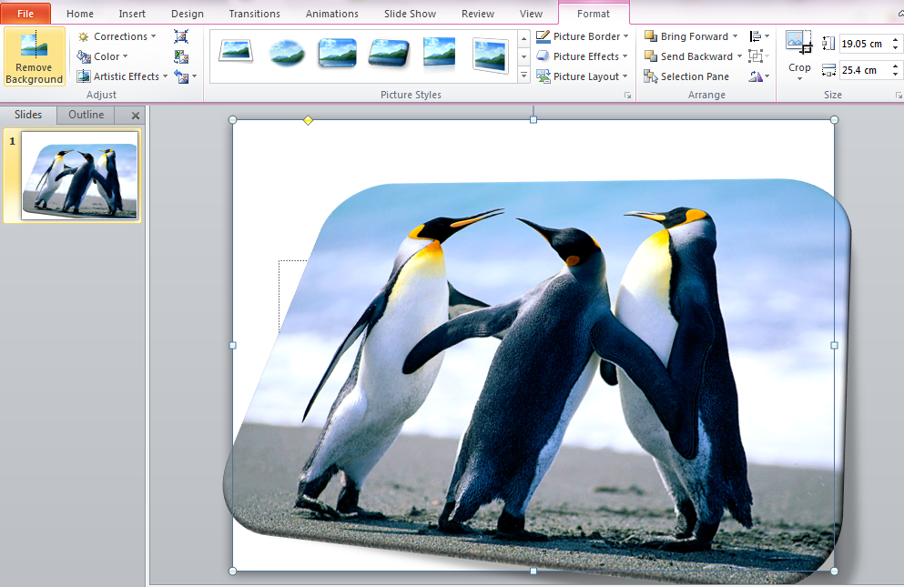904x587 pixels.
Task: Open the Rotate objects menu
Action: coord(757,76)
